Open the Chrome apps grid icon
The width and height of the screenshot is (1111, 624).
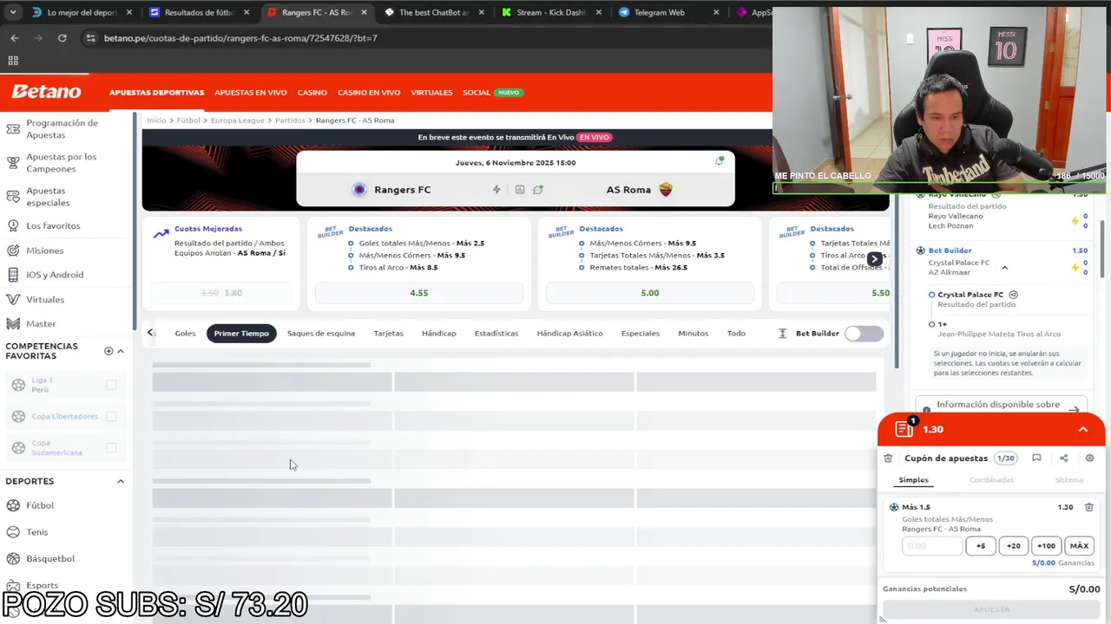[x=13, y=61]
